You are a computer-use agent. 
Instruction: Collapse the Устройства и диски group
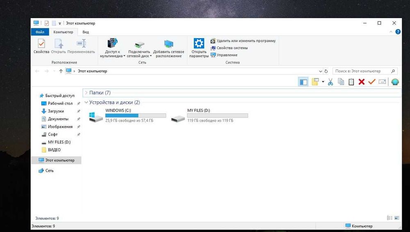86,102
